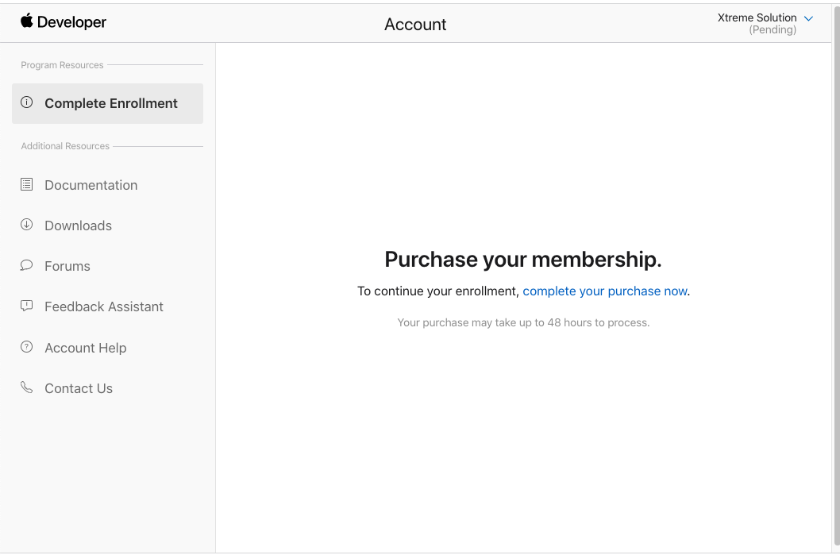Image resolution: width=840 pixels, height=555 pixels.
Task: Select the Documentation sidebar icon
Action: pos(26,184)
